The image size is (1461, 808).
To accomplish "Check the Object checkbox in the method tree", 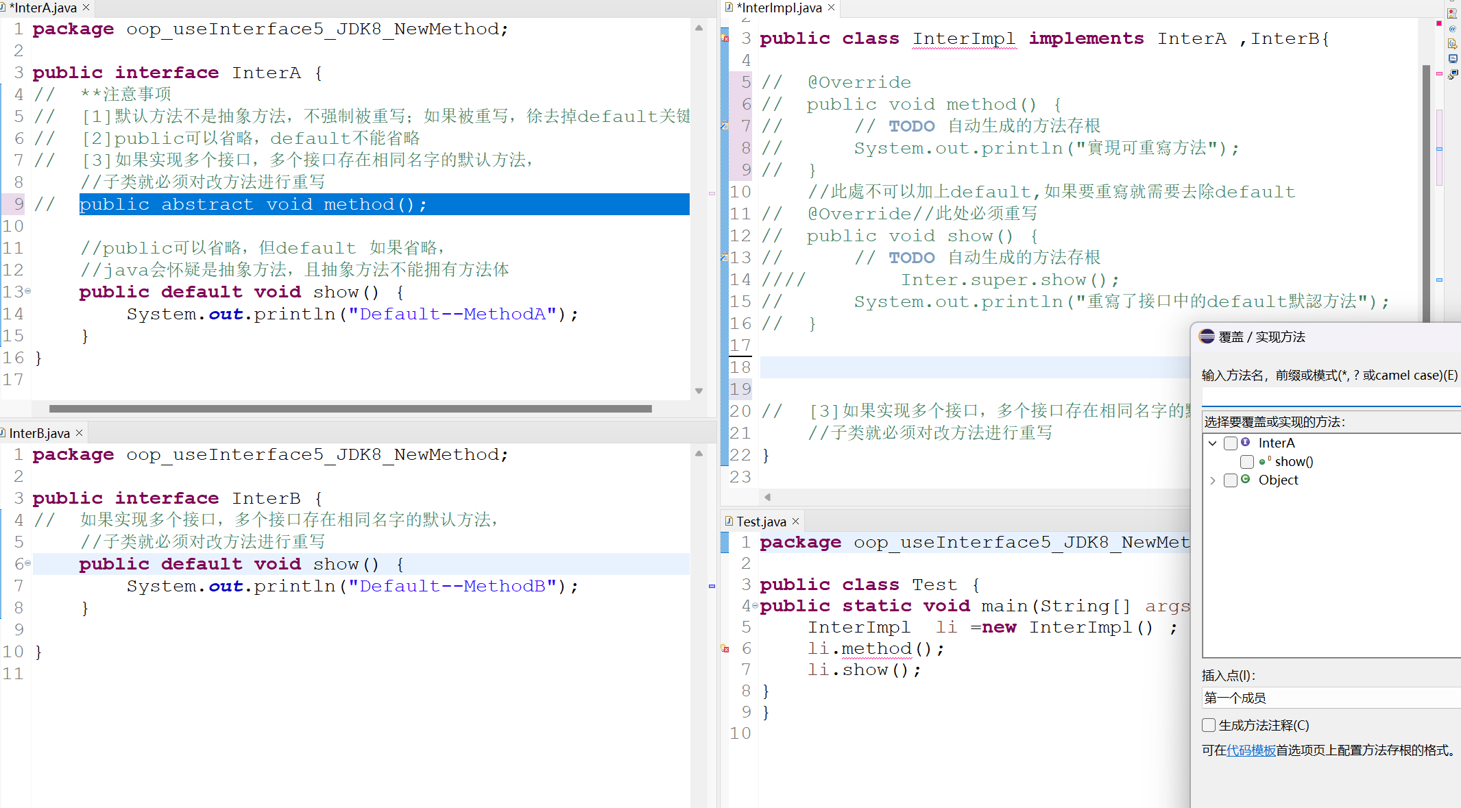I will pos(1231,480).
